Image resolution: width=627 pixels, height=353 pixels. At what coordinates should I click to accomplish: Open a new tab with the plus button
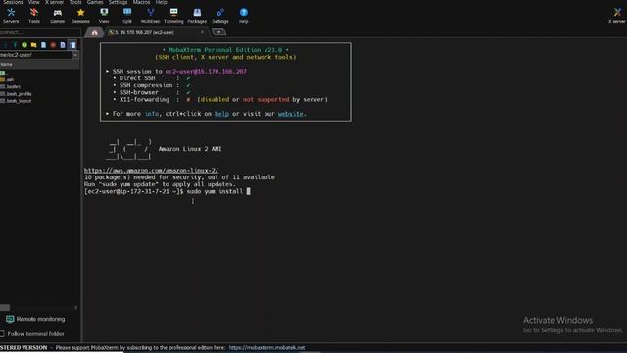point(218,32)
